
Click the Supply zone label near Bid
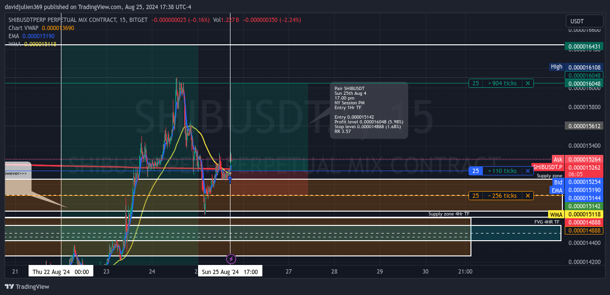(550, 176)
